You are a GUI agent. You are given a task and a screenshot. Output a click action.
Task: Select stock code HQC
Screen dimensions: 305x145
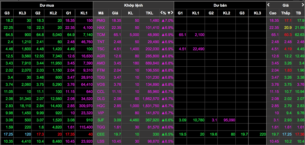(x=101, y=106)
